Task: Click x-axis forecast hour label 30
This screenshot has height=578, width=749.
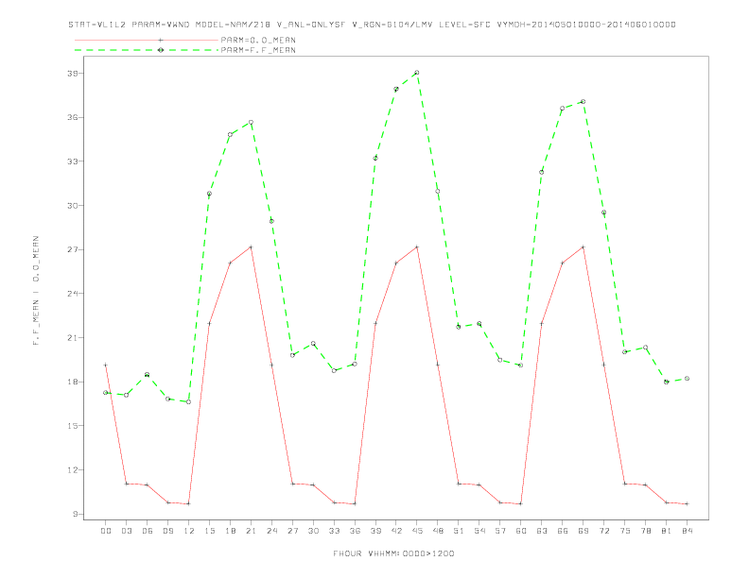Action: [x=313, y=531]
